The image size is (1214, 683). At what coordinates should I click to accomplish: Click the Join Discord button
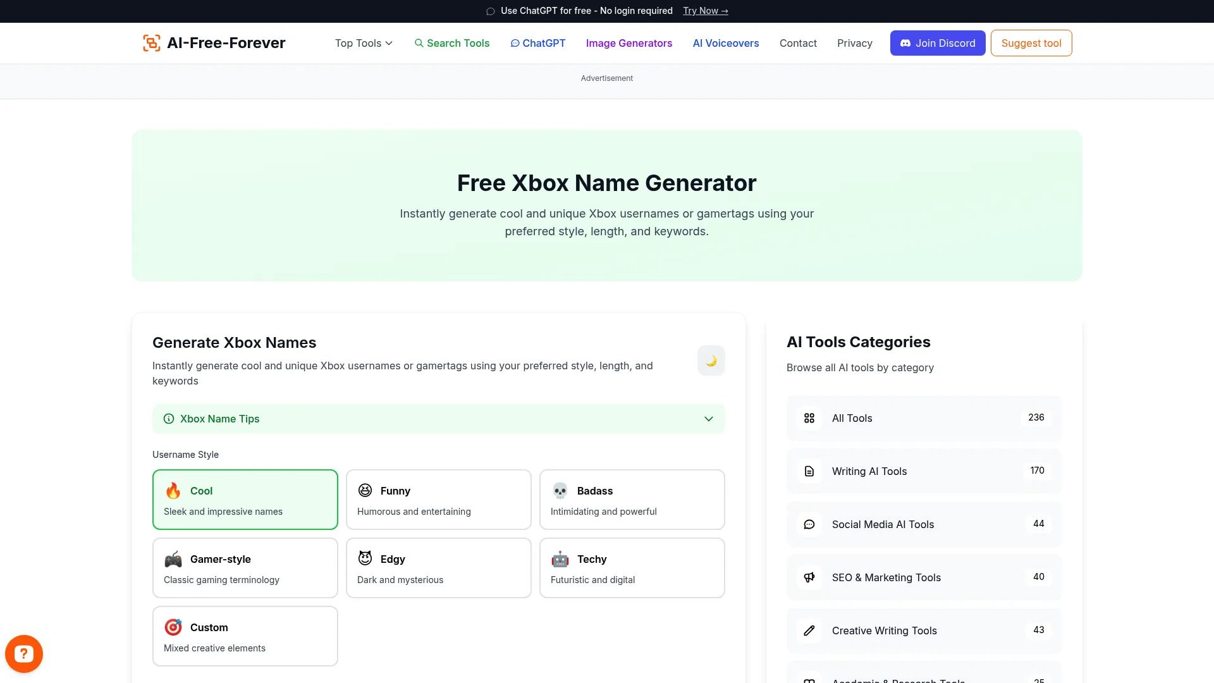click(937, 43)
